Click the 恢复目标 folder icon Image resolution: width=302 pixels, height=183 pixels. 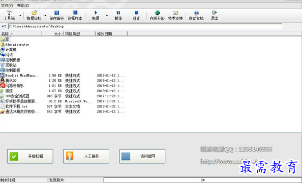[34, 13]
